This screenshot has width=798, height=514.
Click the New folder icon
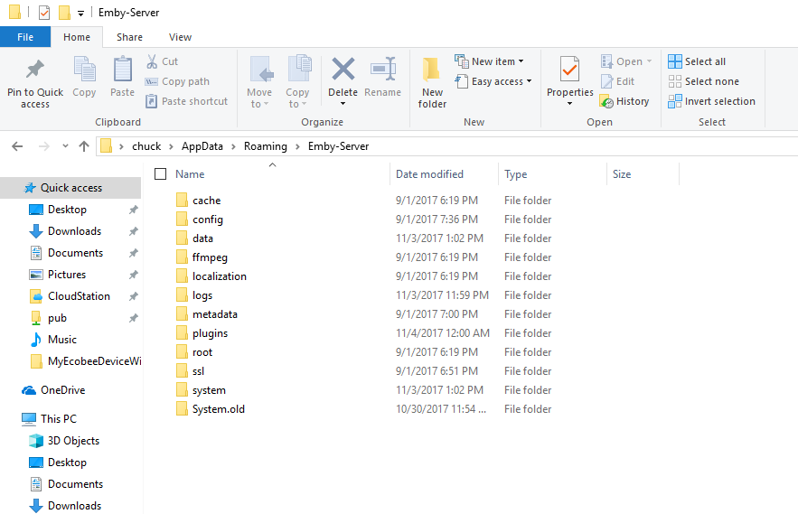[x=432, y=70]
